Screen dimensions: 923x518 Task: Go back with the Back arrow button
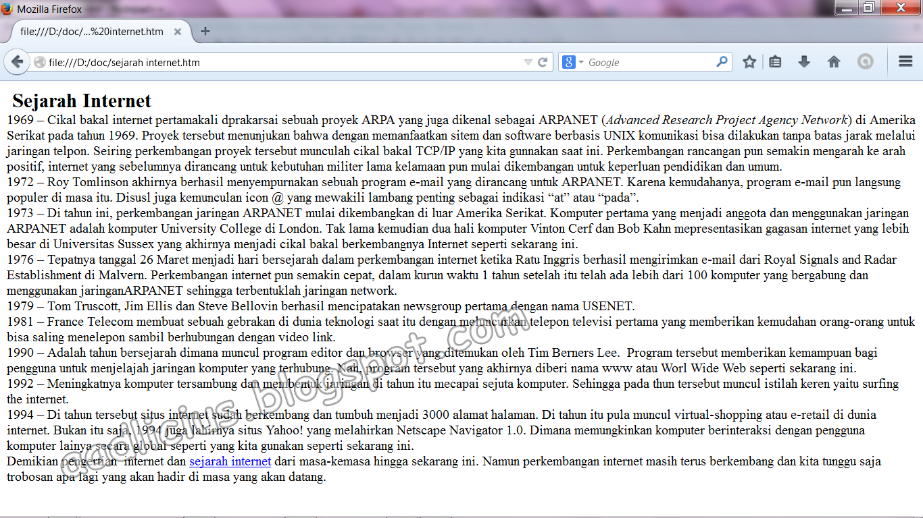click(x=16, y=62)
